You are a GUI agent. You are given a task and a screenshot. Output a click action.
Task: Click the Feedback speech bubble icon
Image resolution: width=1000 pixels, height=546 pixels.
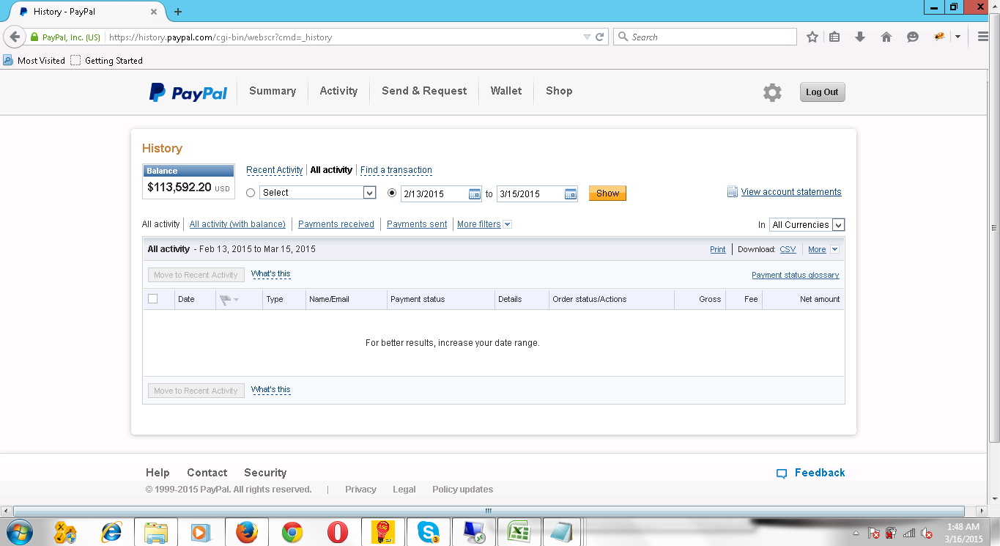782,473
